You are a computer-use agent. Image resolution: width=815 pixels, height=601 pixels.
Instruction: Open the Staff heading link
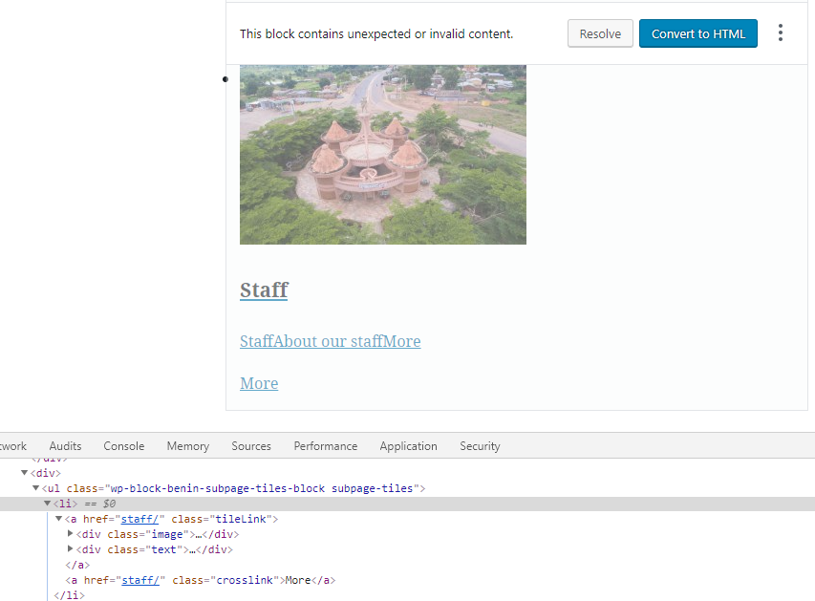[x=264, y=290]
